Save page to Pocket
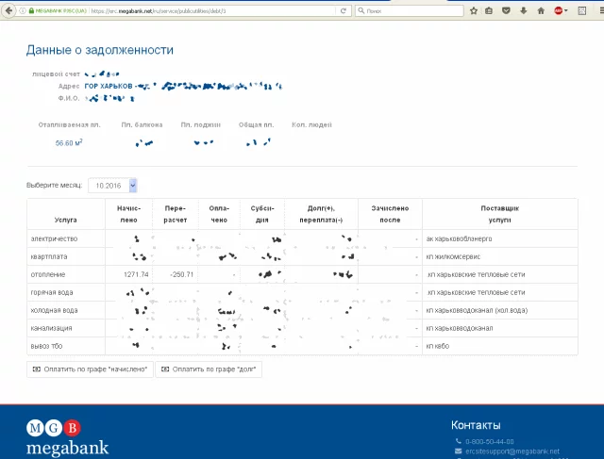 coord(506,10)
